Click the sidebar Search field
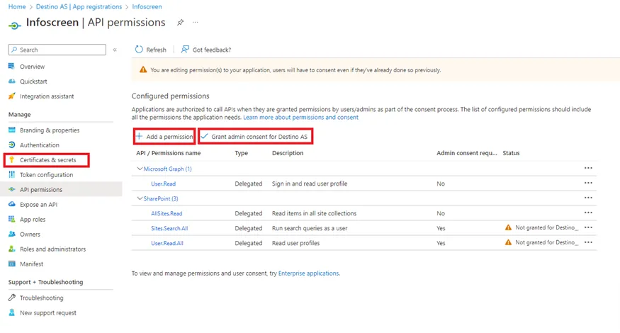Viewport: 620px width, 333px height. pyautogui.click(x=57, y=50)
